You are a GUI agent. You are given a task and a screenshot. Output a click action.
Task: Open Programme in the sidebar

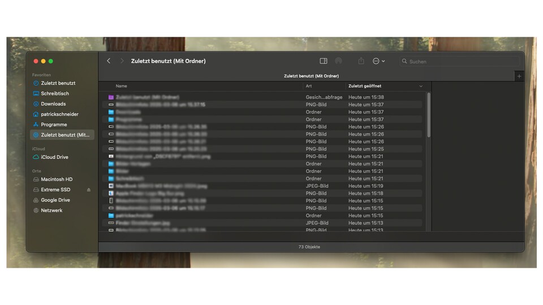(54, 125)
